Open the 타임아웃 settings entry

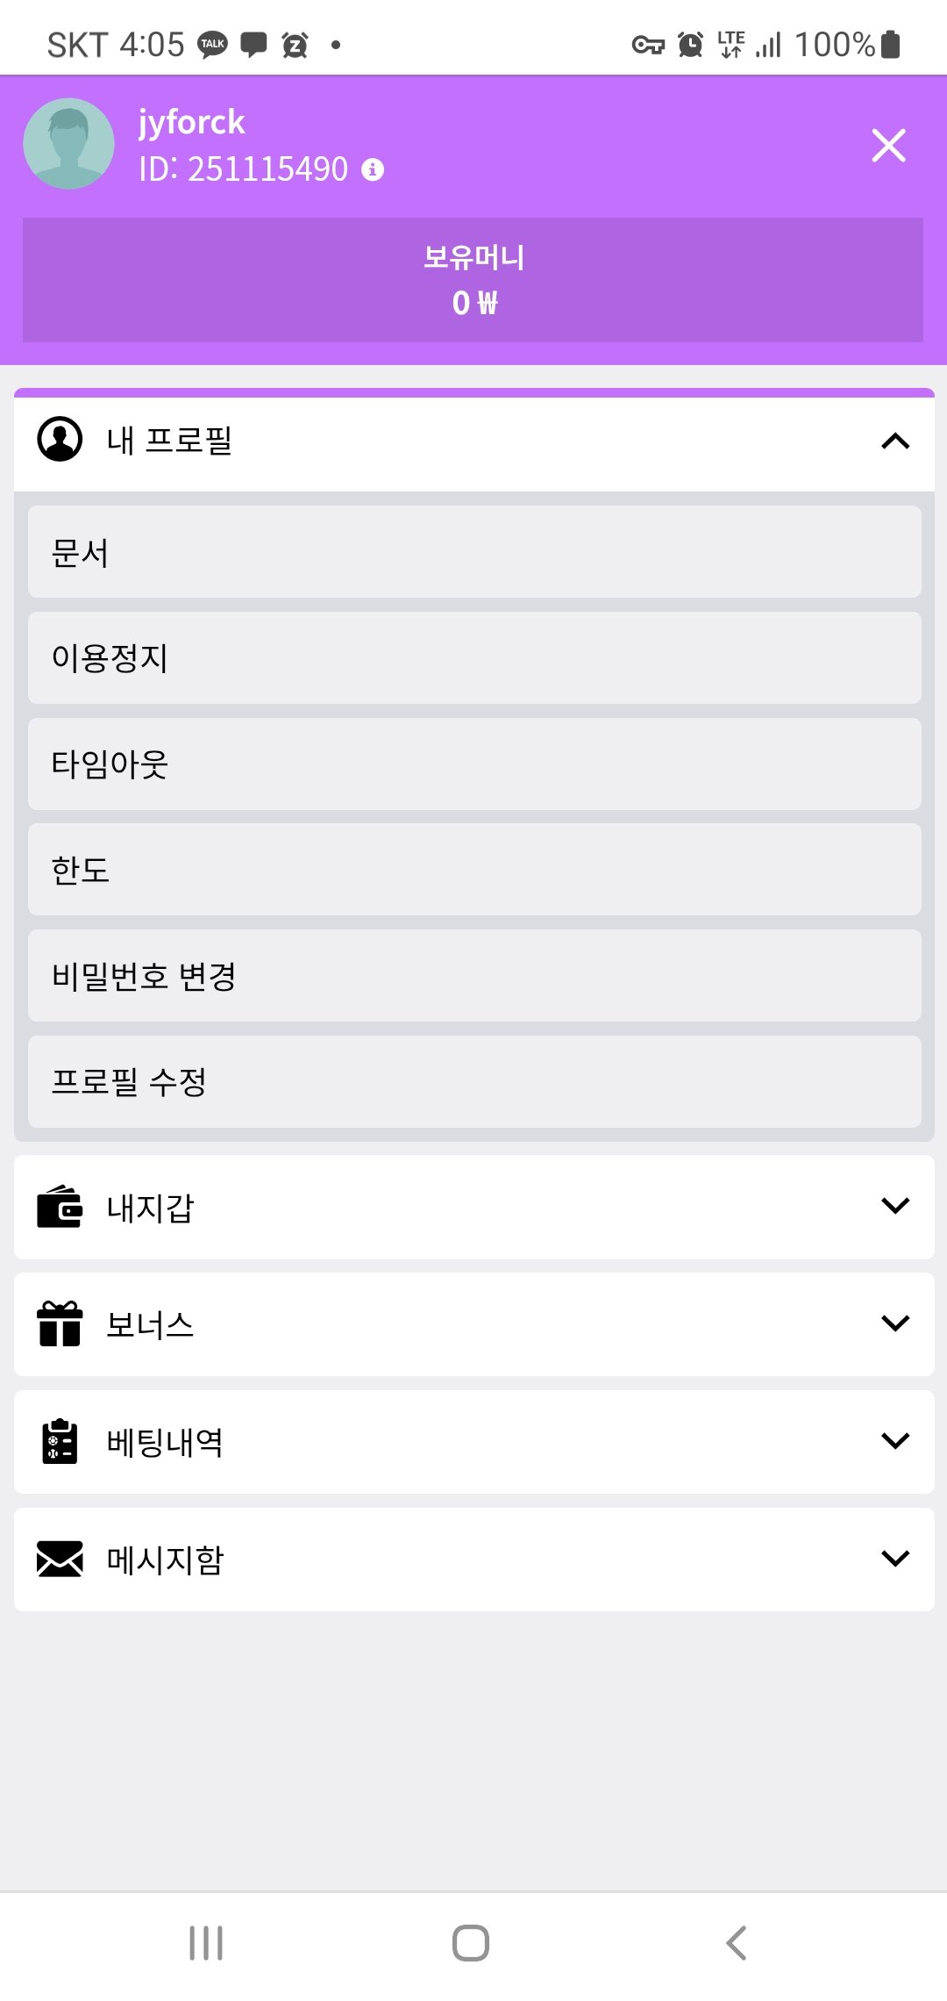(x=473, y=764)
